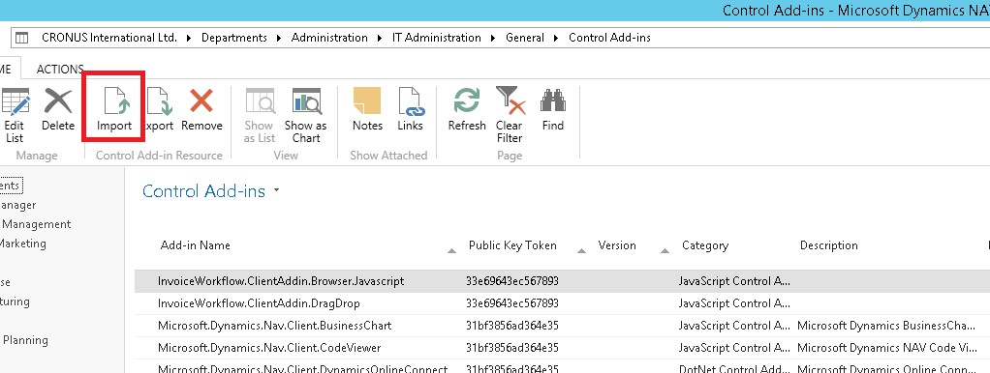Open Management item in navigation pane
Viewport: 990px width, 373px height.
point(36,224)
